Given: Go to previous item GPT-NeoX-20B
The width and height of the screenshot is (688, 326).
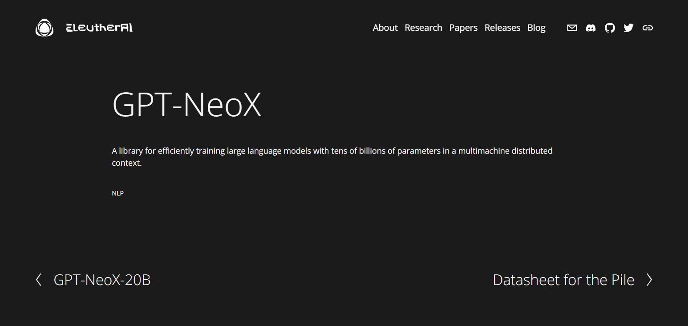Looking at the screenshot, I should tap(102, 280).
